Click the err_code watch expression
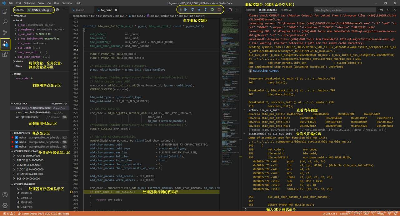Viewport: 400px width, 216px height. point(24,78)
